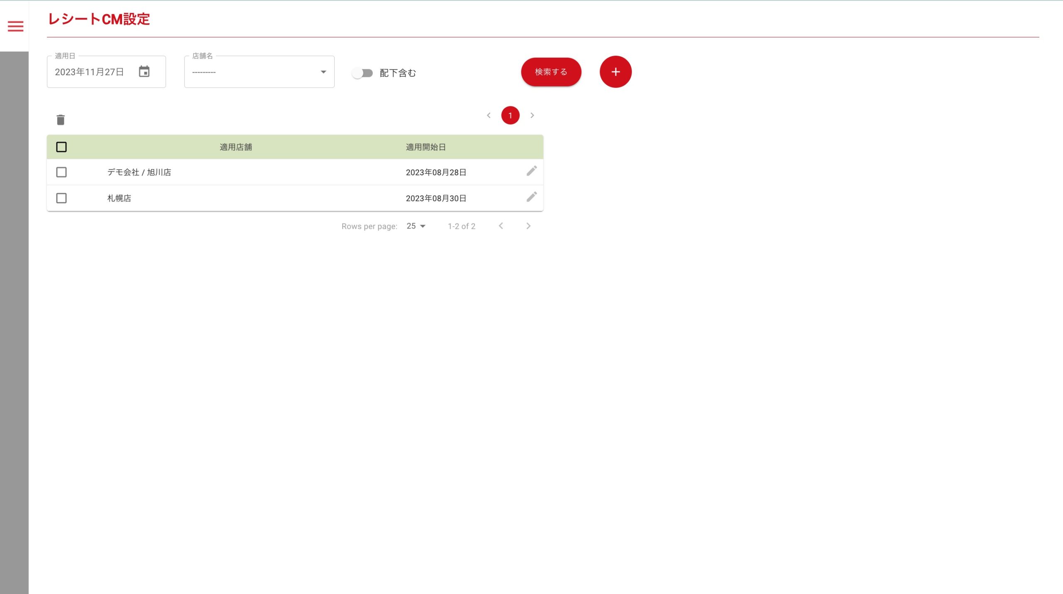Click the 適用店舗 column header
The image size is (1063, 594).
pyautogui.click(x=235, y=147)
